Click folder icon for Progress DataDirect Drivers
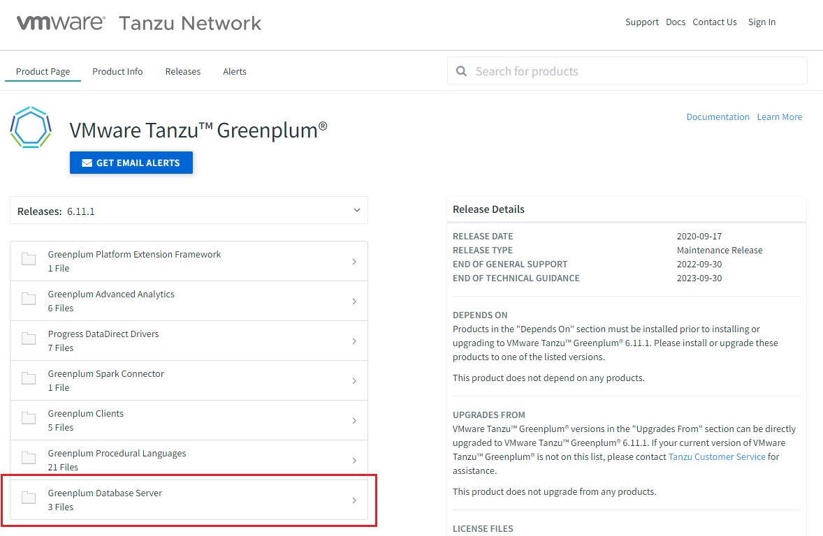This screenshot has width=823, height=536. 29,338
